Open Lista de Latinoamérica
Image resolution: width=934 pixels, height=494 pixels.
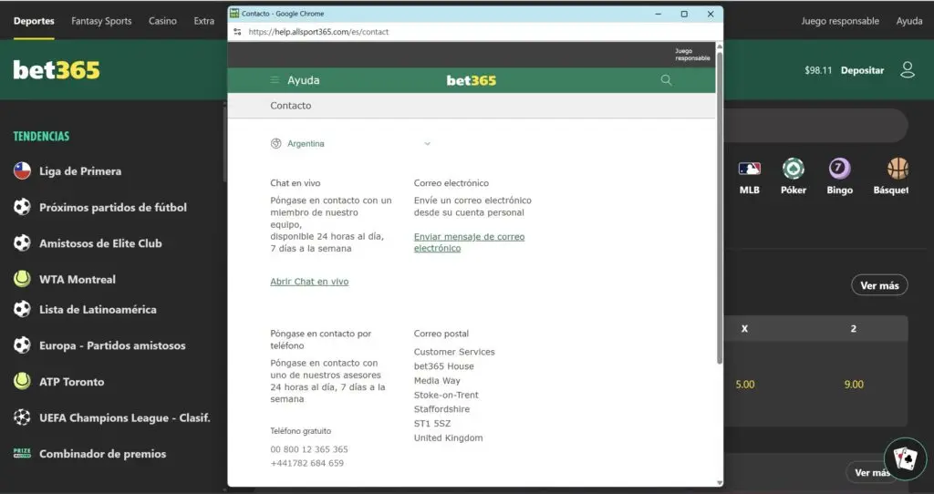pos(98,309)
